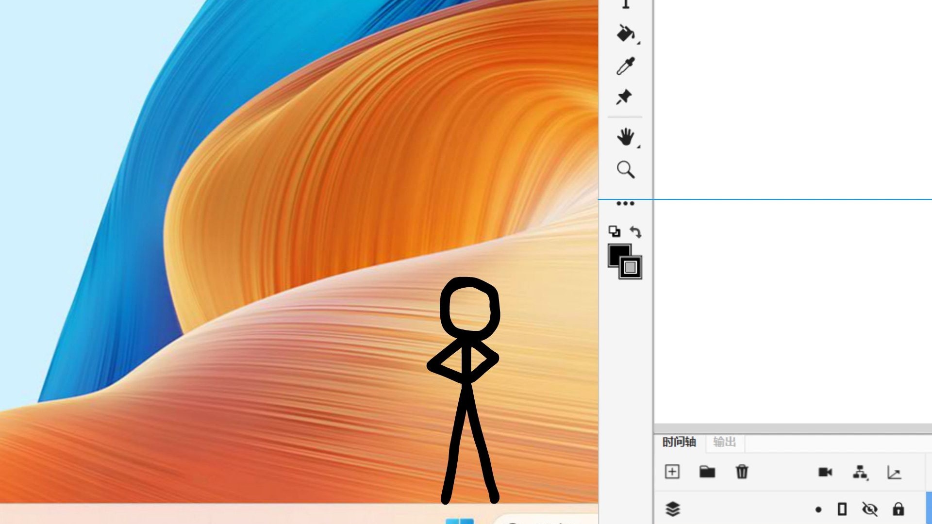The width and height of the screenshot is (932, 524).
Task: Create a new layer folder
Action: 707,472
